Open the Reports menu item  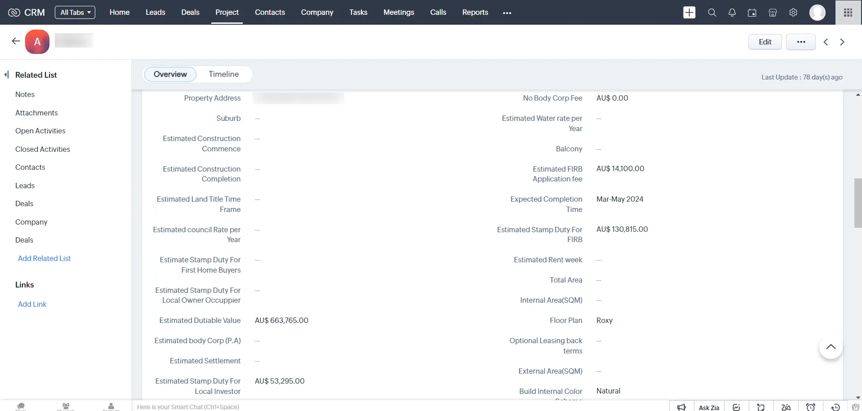[x=475, y=12]
